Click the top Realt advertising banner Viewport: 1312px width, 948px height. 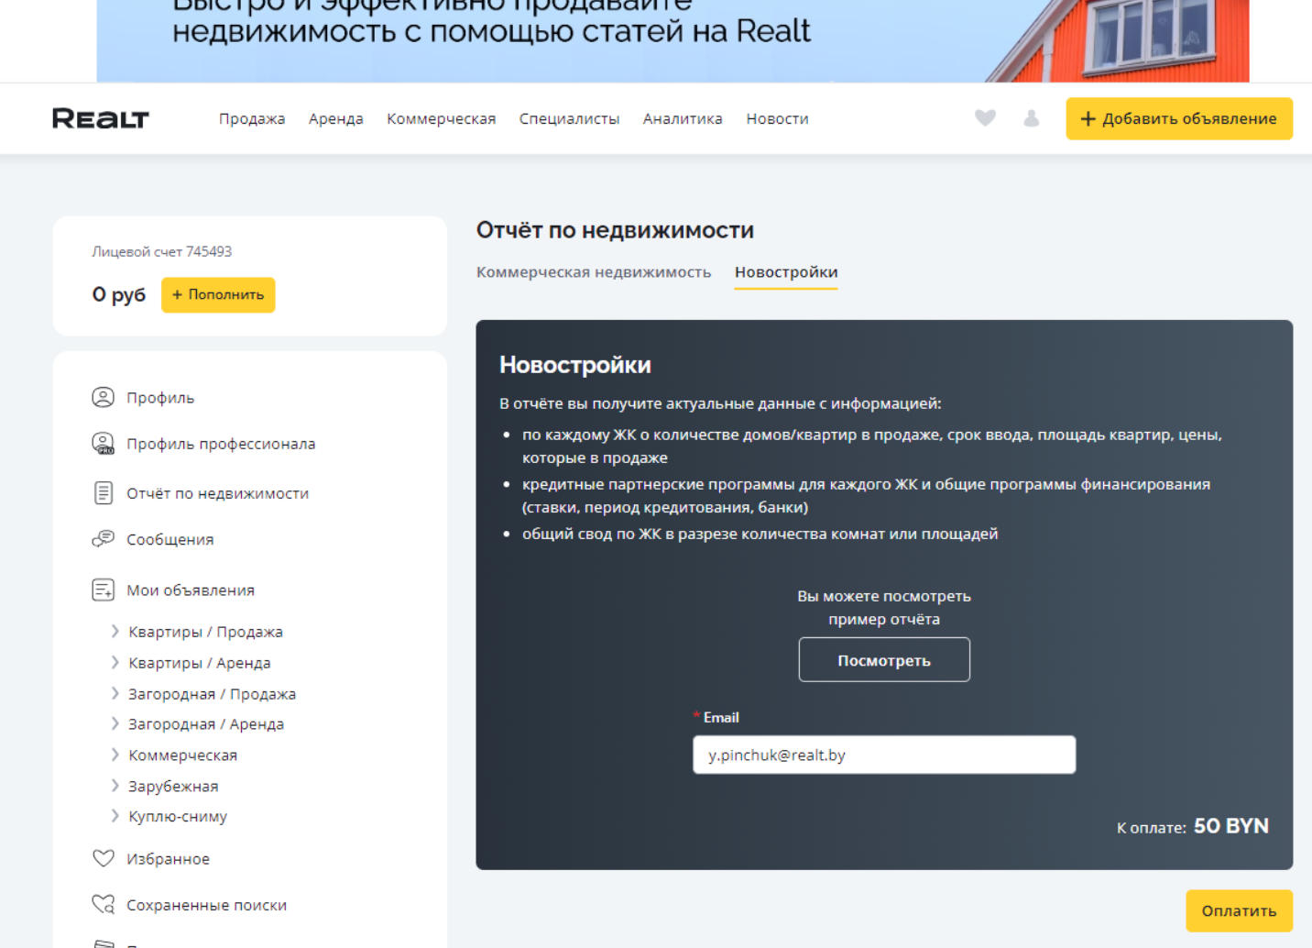(673, 40)
